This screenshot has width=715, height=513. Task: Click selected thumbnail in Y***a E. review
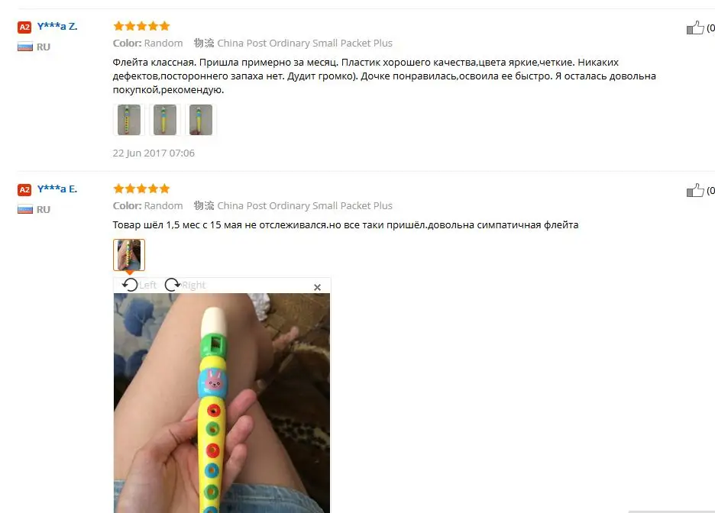click(129, 255)
